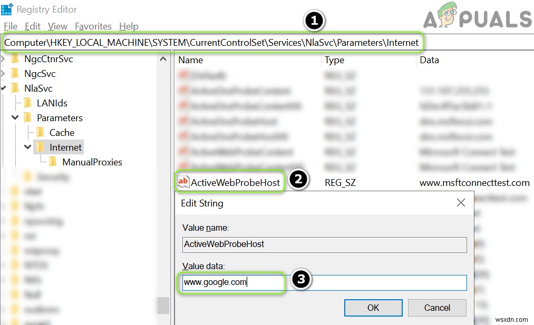Open the Help menu
Viewport: 534px width, 325px height.
click(129, 26)
